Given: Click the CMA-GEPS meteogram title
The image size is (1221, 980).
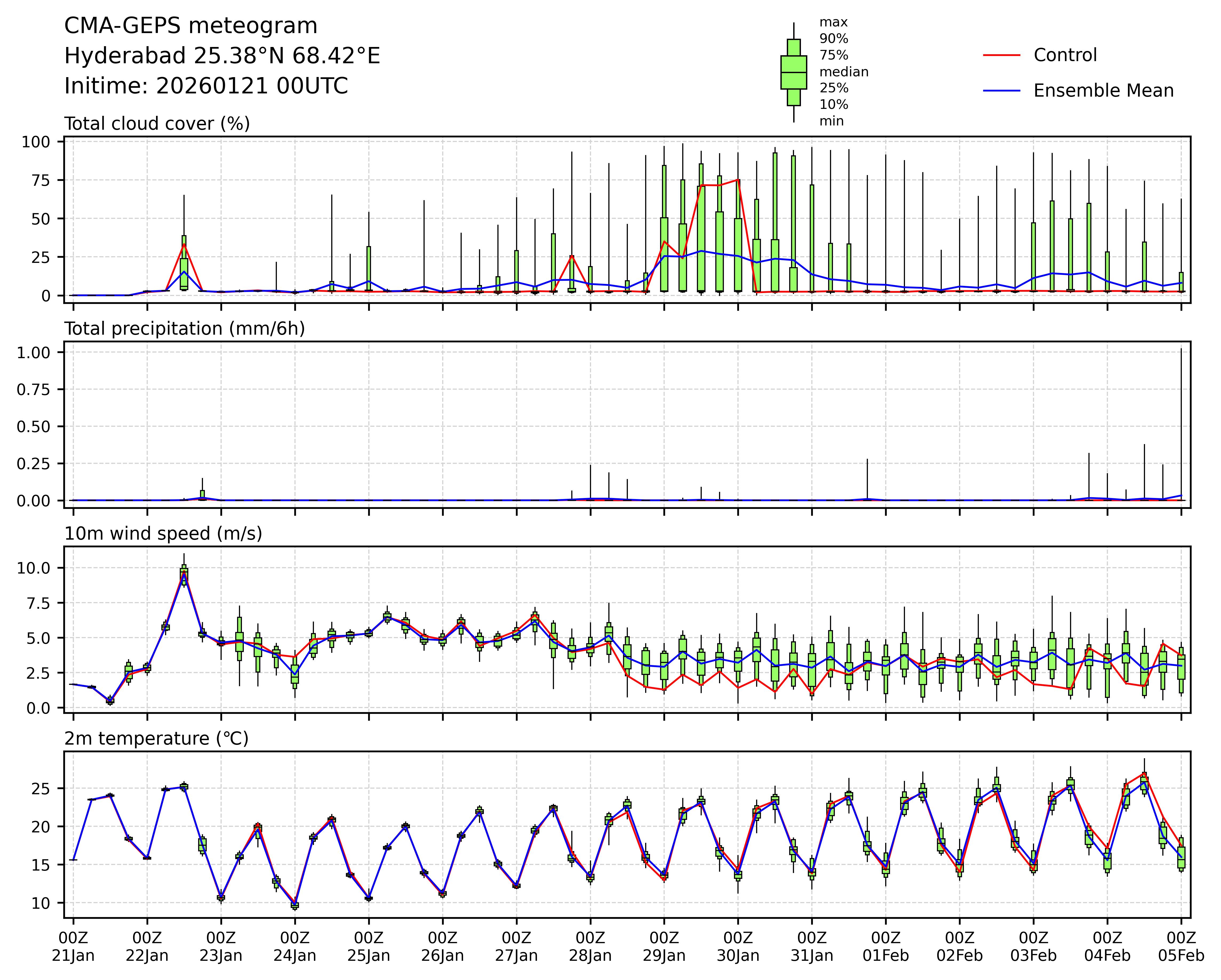Looking at the screenshot, I should [x=191, y=26].
